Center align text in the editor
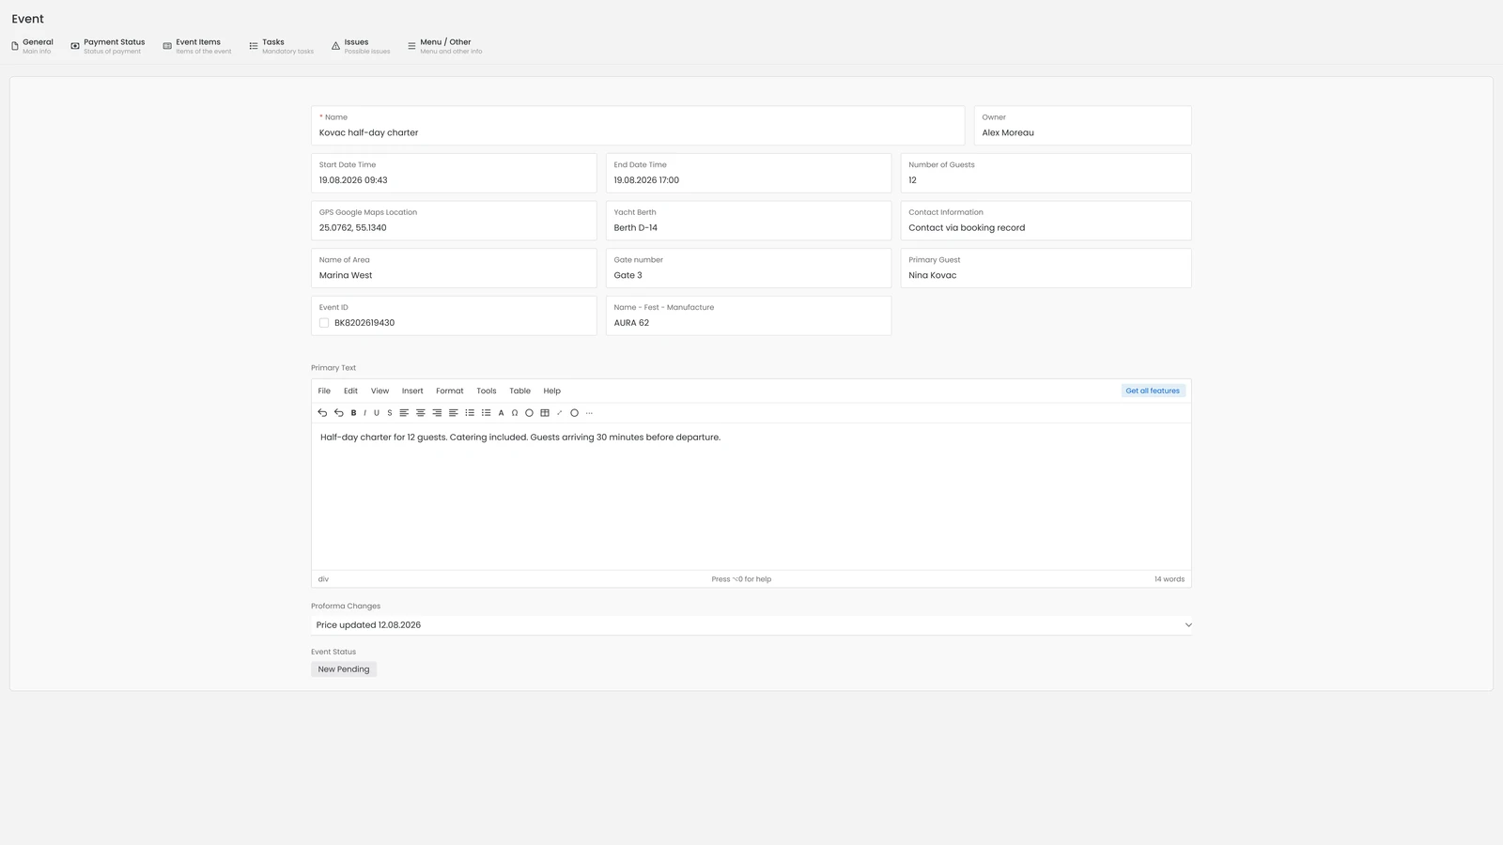This screenshot has height=845, width=1503. tap(421, 413)
